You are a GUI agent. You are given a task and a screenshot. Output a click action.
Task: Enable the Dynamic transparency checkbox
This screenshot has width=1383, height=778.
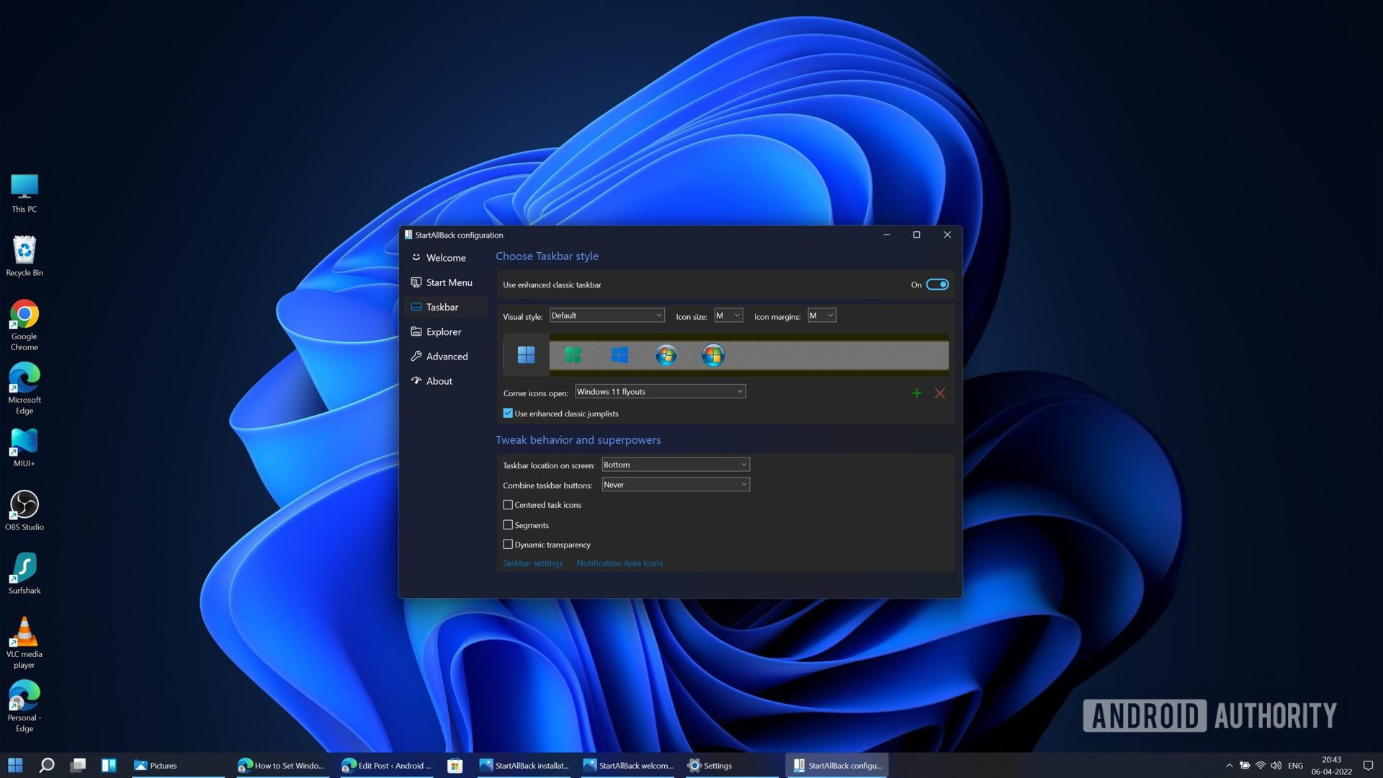pyautogui.click(x=507, y=545)
